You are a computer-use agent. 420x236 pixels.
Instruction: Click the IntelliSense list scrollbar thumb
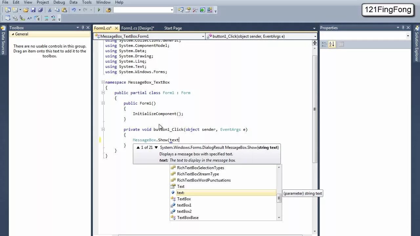pyautogui.click(x=279, y=198)
